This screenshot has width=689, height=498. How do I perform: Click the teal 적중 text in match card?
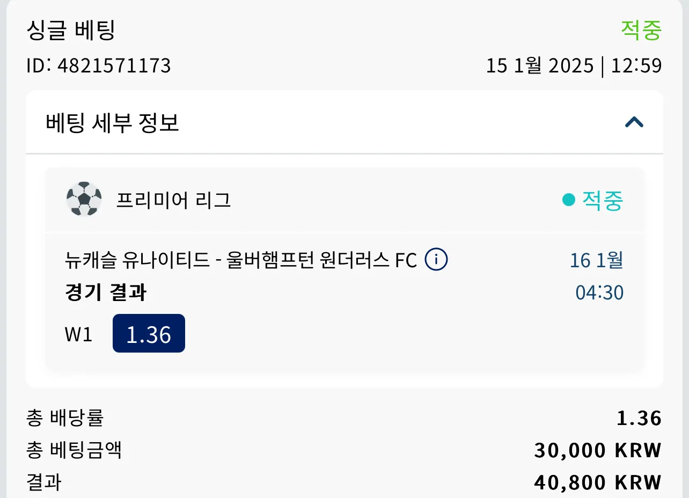603,200
